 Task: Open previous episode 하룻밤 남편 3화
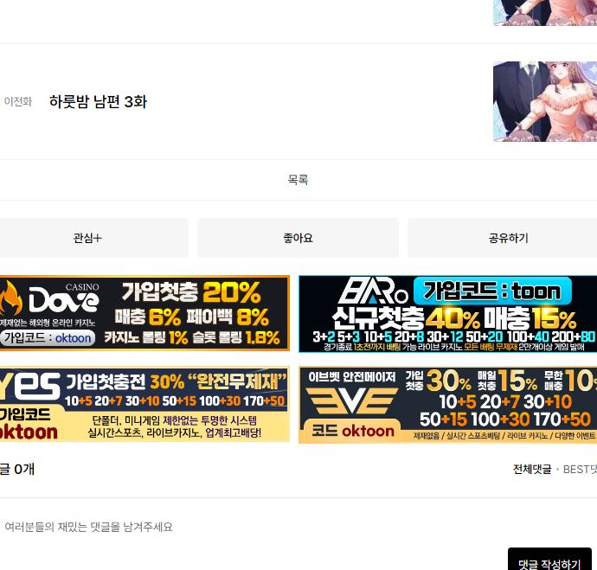[x=98, y=101]
